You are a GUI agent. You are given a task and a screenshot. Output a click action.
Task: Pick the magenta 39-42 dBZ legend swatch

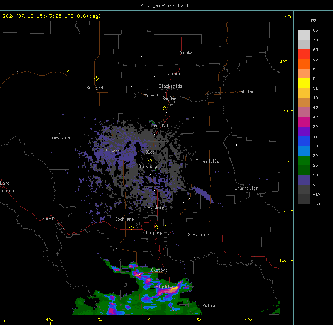[304, 122]
